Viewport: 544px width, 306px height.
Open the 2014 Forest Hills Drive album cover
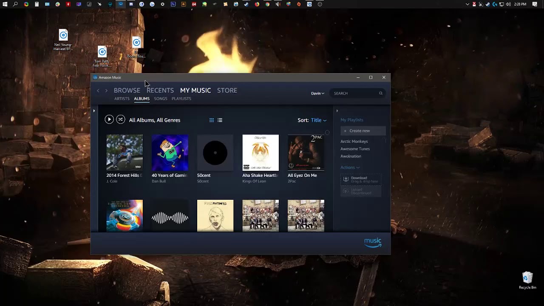point(125,153)
